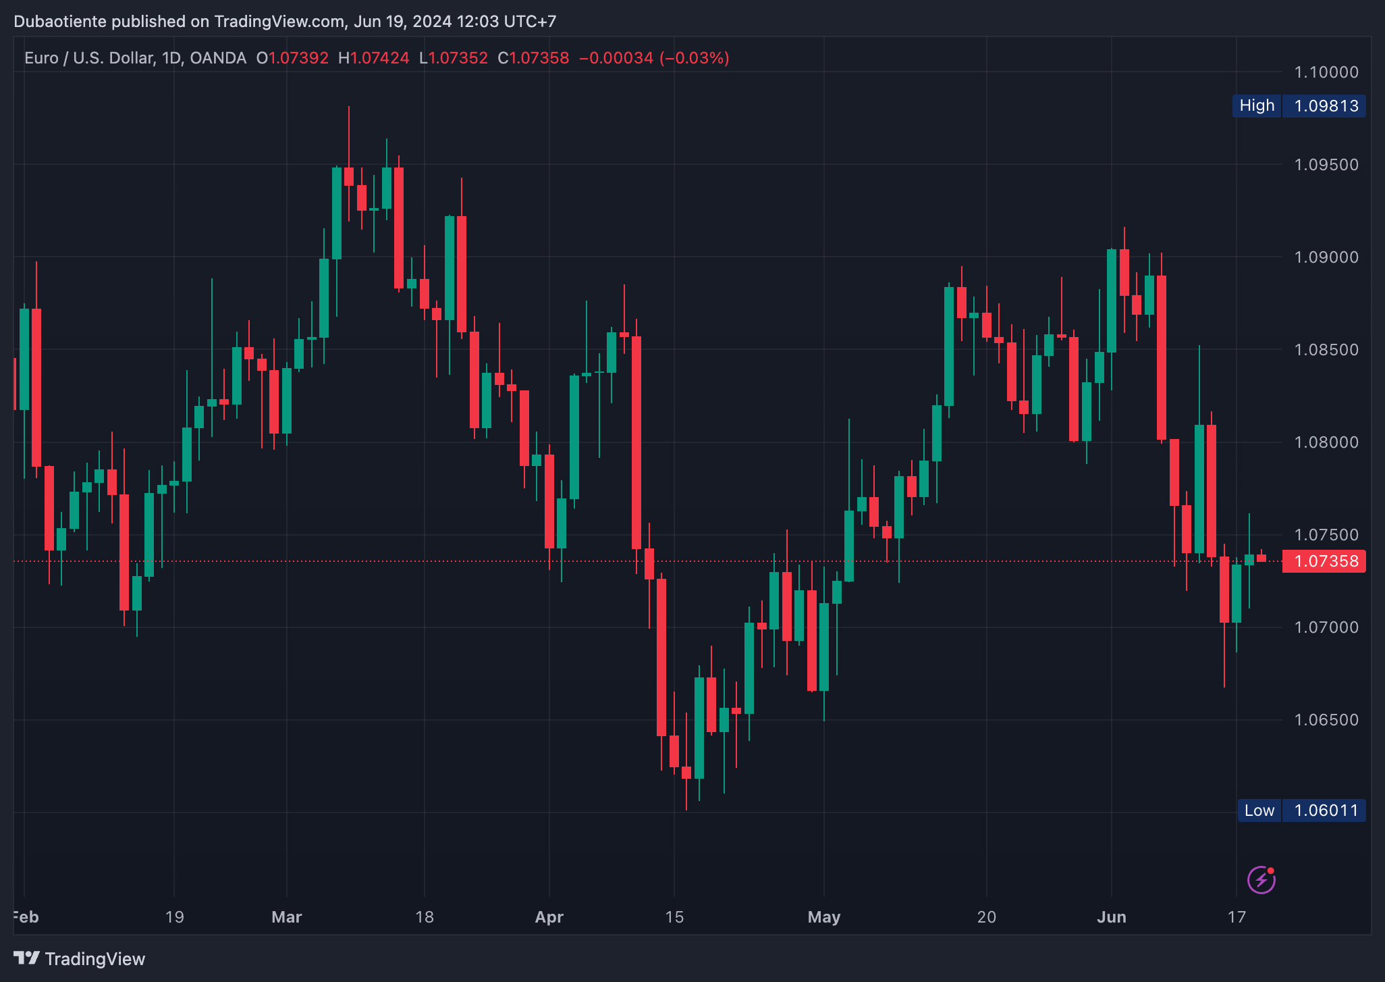Click the 1.09000 price axis label
This screenshot has width=1385, height=982.
(1326, 257)
